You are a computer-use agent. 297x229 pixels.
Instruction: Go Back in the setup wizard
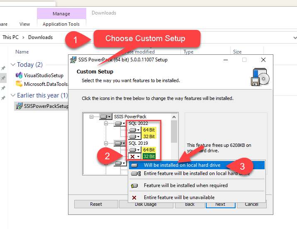tap(190, 205)
